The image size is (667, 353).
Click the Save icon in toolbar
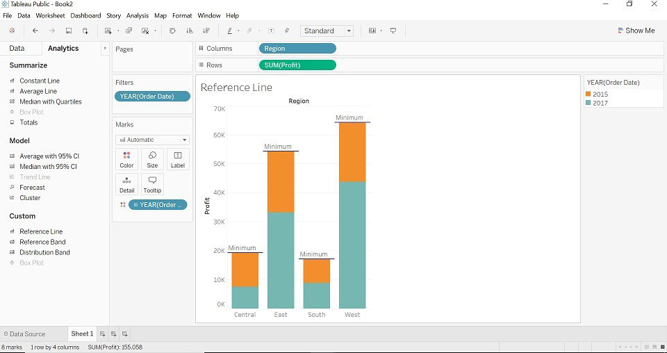(x=69, y=31)
